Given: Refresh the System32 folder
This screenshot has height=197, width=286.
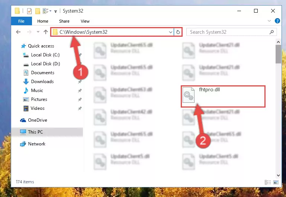Looking at the screenshot, I should point(178,32).
